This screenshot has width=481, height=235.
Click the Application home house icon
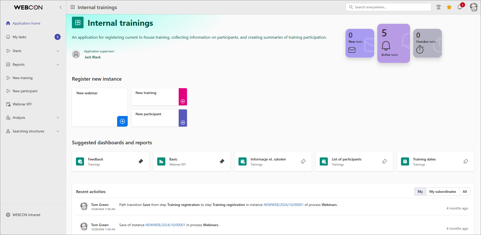point(8,23)
